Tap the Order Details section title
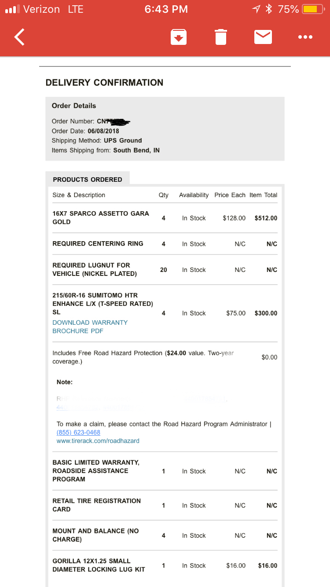The width and height of the screenshot is (330, 587). [x=74, y=106]
